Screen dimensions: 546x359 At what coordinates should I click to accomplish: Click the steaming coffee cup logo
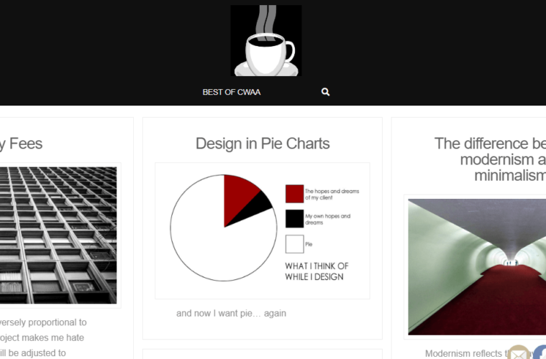pos(266,41)
